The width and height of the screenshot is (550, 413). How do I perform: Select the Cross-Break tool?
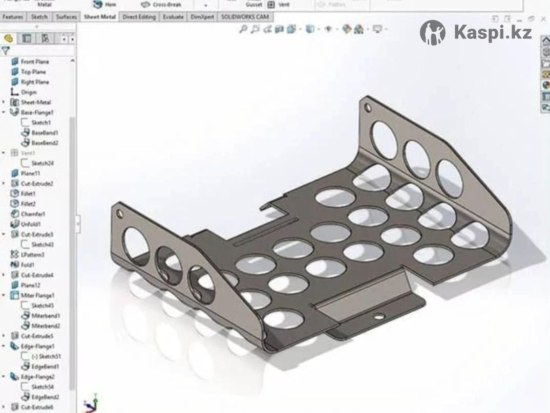click(161, 4)
